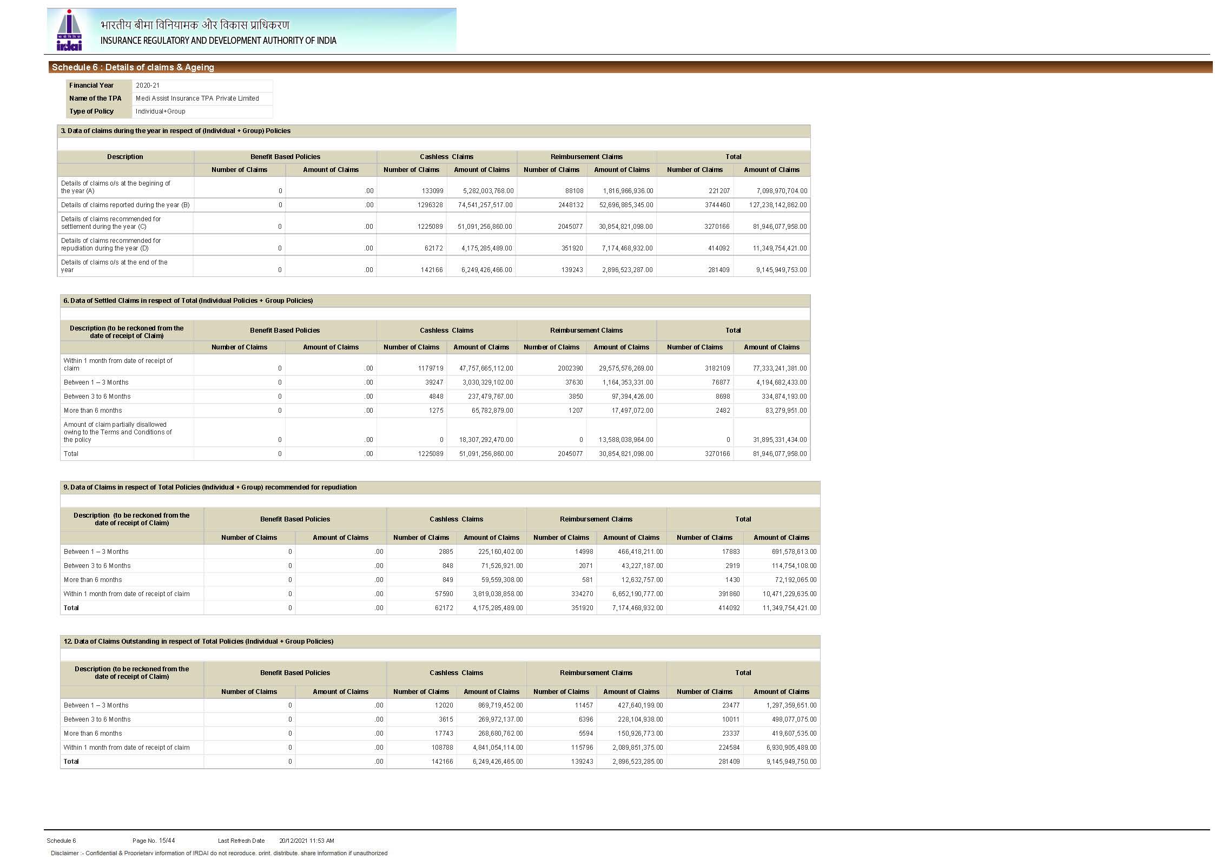Select partially disallowed claims row label
This screenshot has width=1215, height=859.
tap(118, 432)
